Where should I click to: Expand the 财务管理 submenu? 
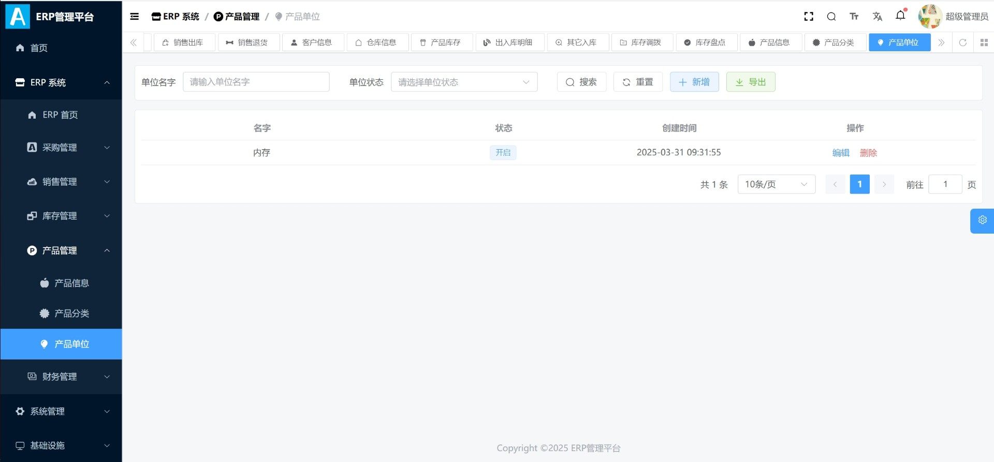tap(61, 377)
